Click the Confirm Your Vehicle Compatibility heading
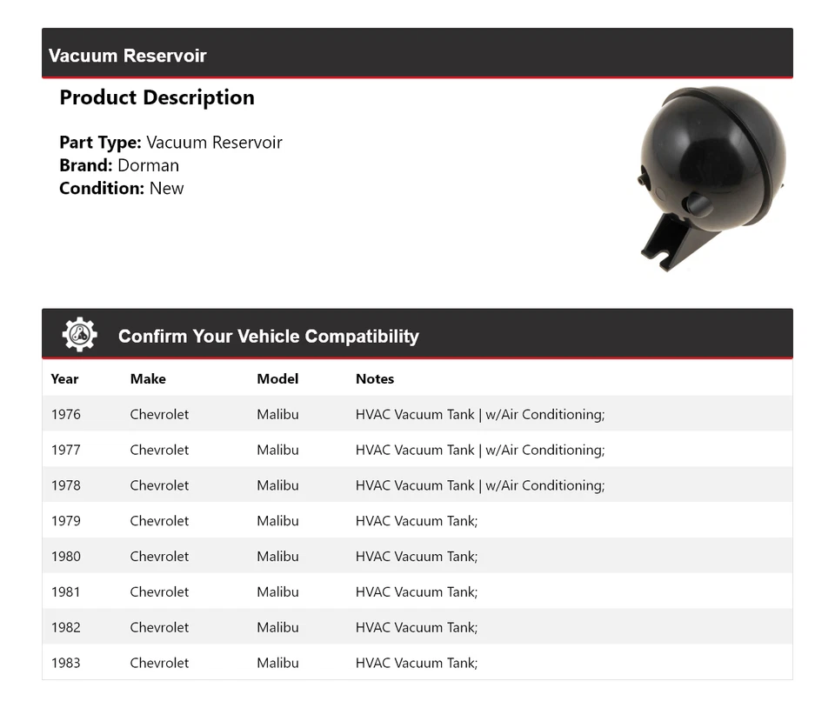Image resolution: width=835 pixels, height=708 pixels. pos(268,337)
